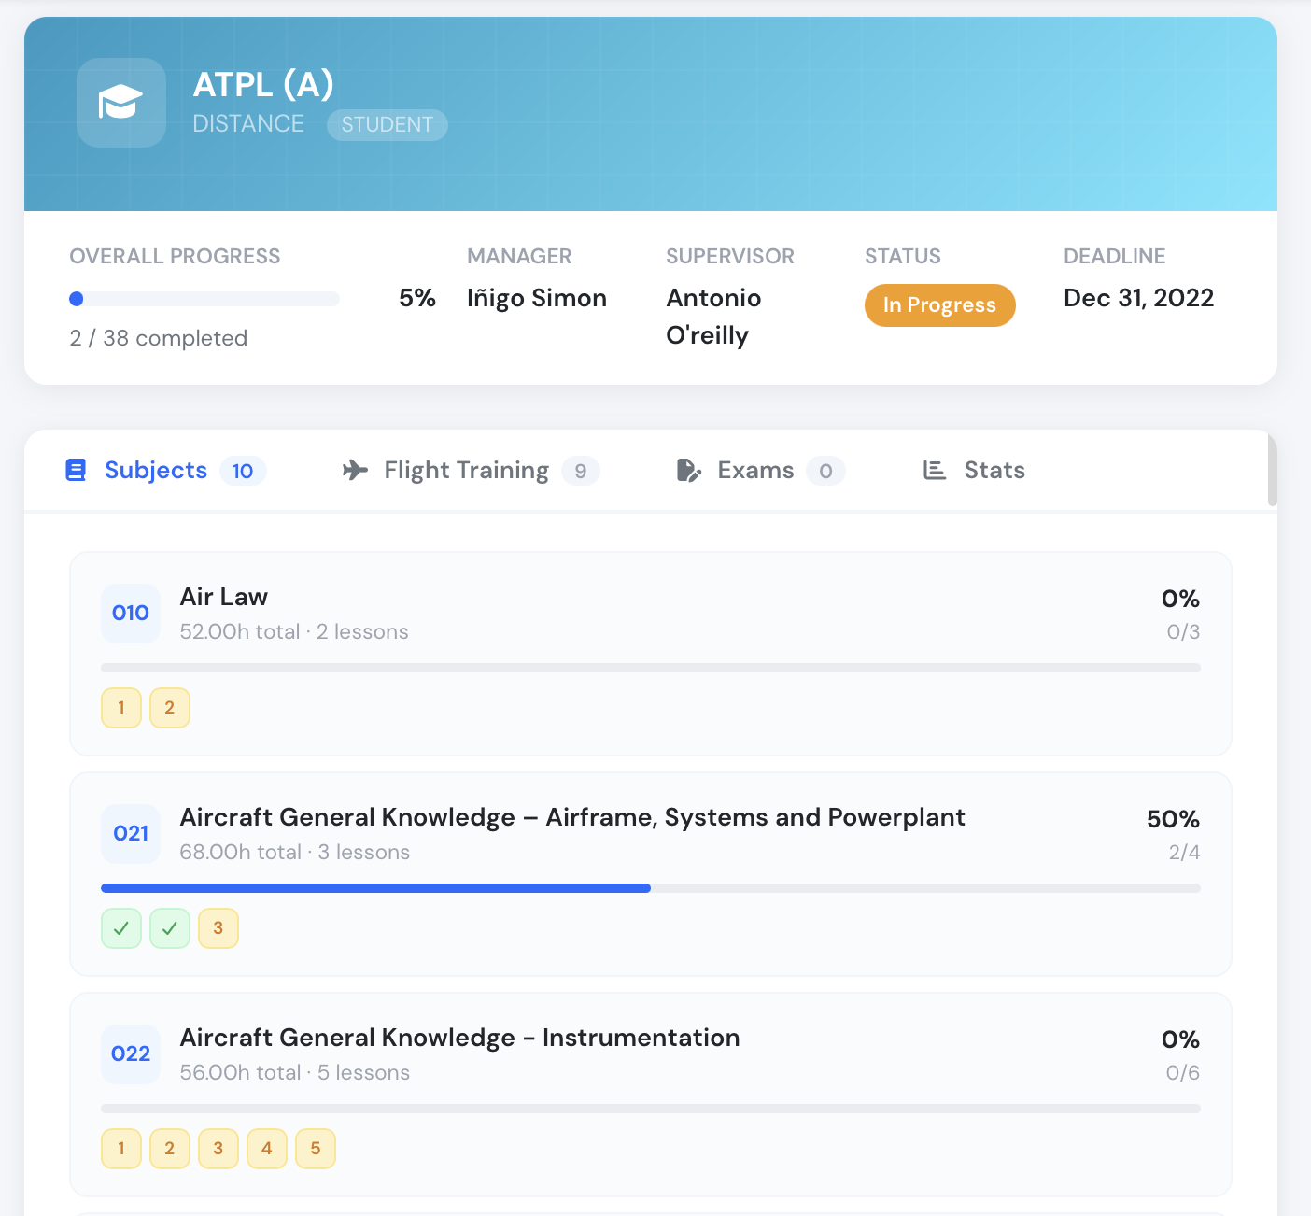The width and height of the screenshot is (1311, 1216).
Task: Click Aircraft General Knowledge – Instrumentation title
Action: click(x=460, y=1038)
